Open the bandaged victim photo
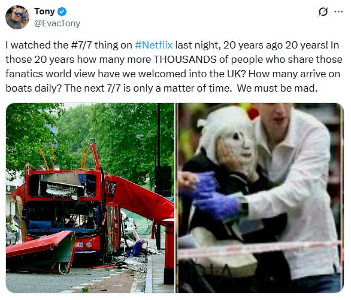Image resolution: width=351 pixels, height=300 pixels. tap(260, 198)
